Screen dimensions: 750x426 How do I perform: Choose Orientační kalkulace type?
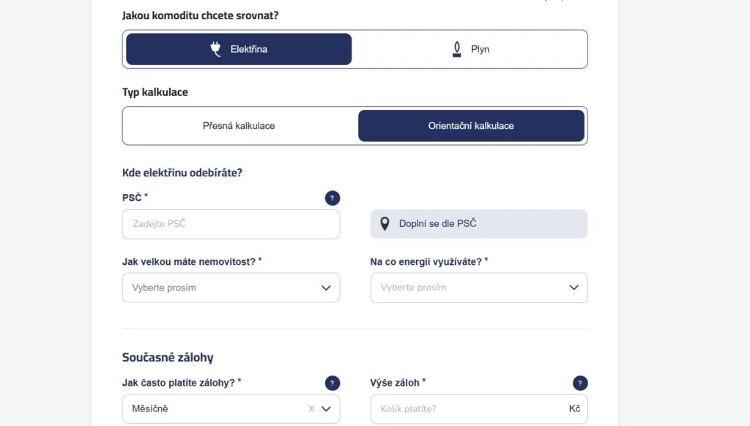[471, 126]
